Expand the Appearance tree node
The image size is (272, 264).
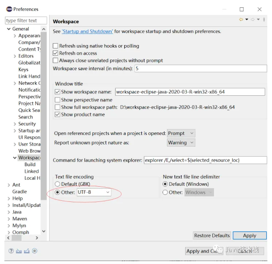pos(15,36)
